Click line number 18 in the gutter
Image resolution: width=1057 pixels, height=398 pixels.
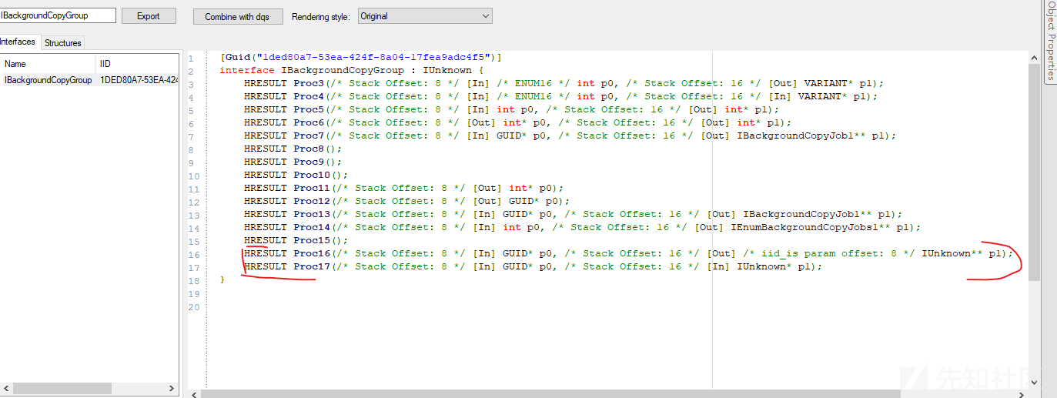pos(193,281)
